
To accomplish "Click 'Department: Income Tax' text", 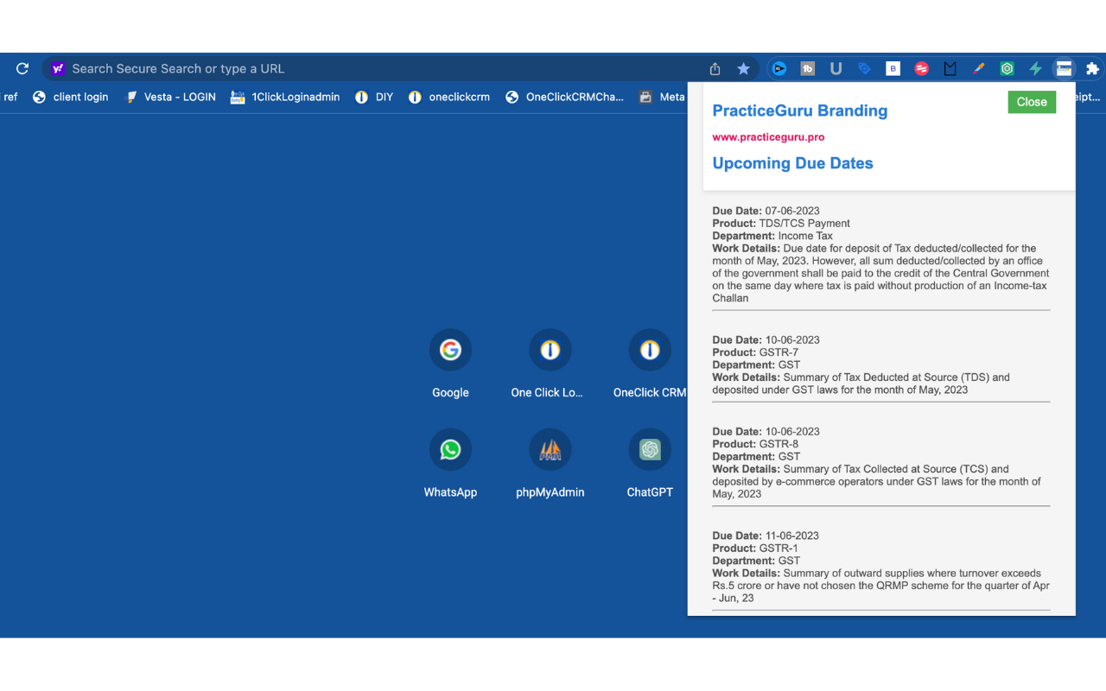I will [772, 236].
